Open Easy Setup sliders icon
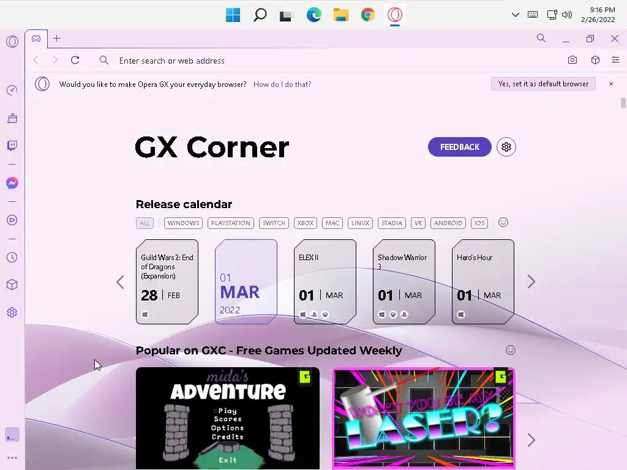The width and height of the screenshot is (627, 470). (615, 60)
